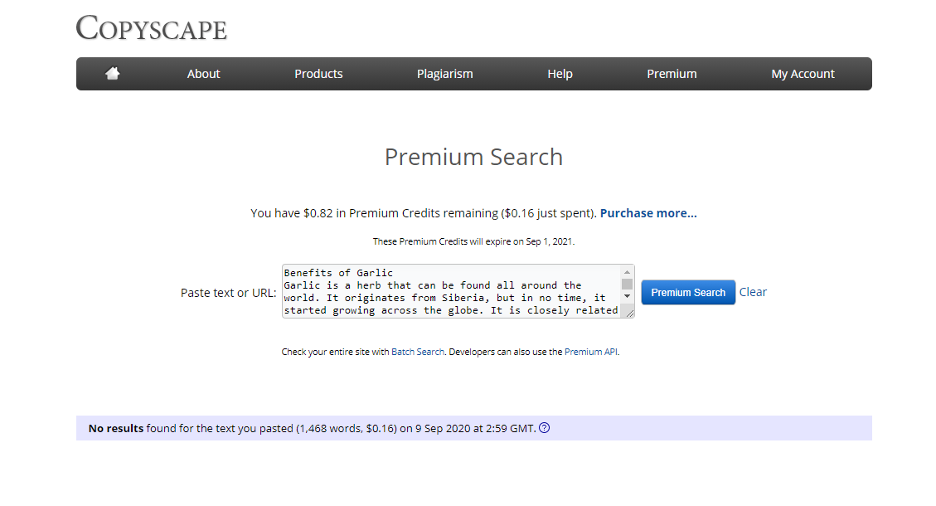This screenshot has width=936, height=506.
Task: Click the 'Premium Search' page heading
Action: click(474, 157)
